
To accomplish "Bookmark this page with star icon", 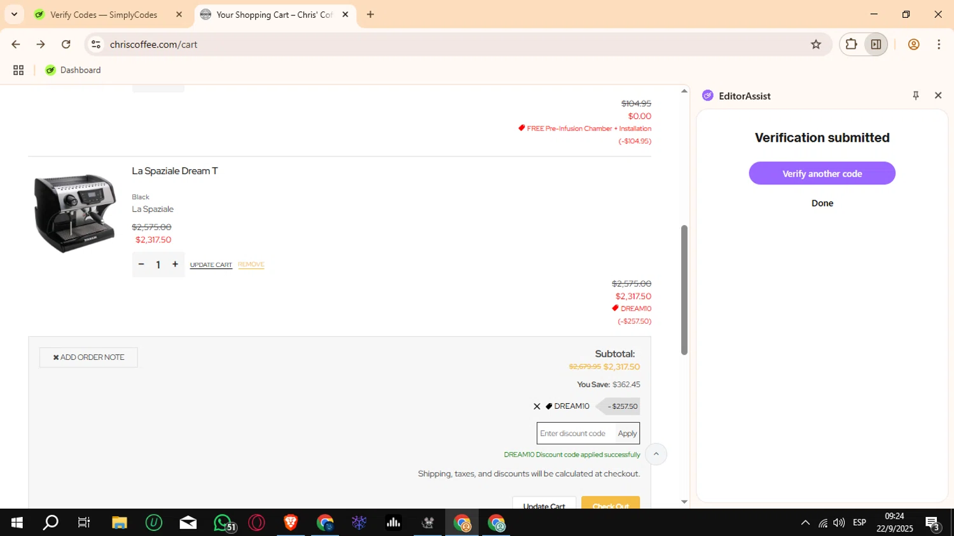I will [816, 45].
